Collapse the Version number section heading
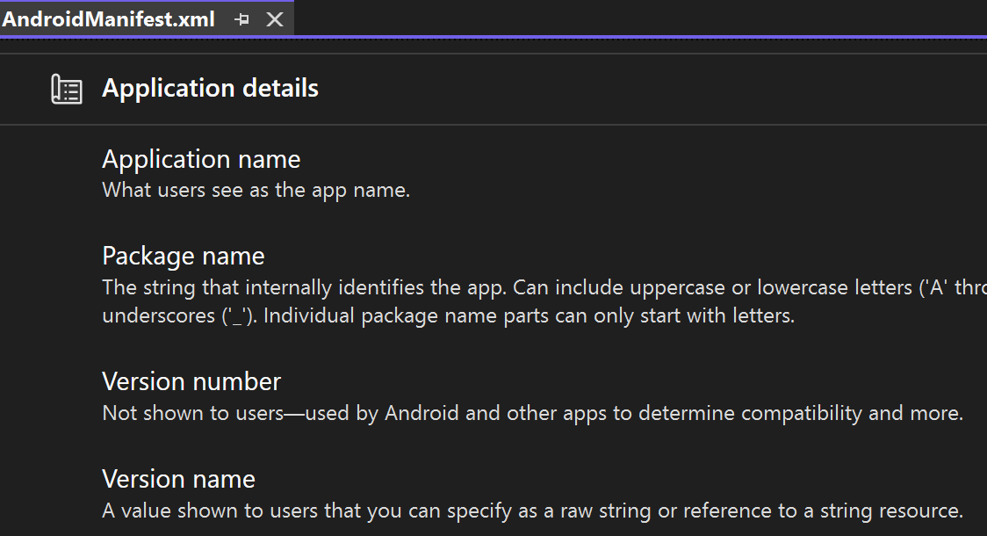Image resolution: width=987 pixels, height=536 pixels. click(x=191, y=381)
